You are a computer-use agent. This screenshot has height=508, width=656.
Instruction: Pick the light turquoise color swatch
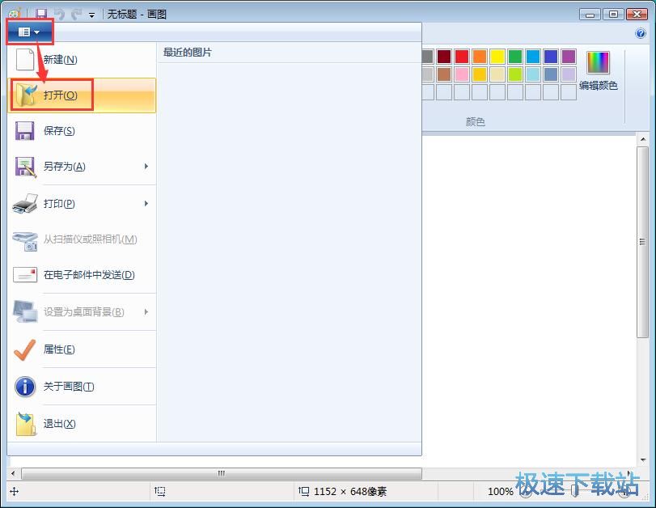pos(533,74)
